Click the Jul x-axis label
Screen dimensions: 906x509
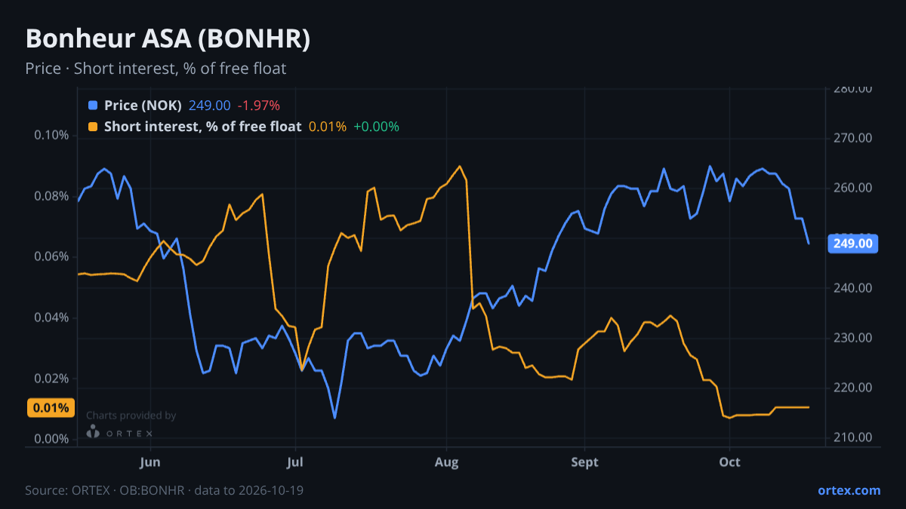[x=295, y=461]
